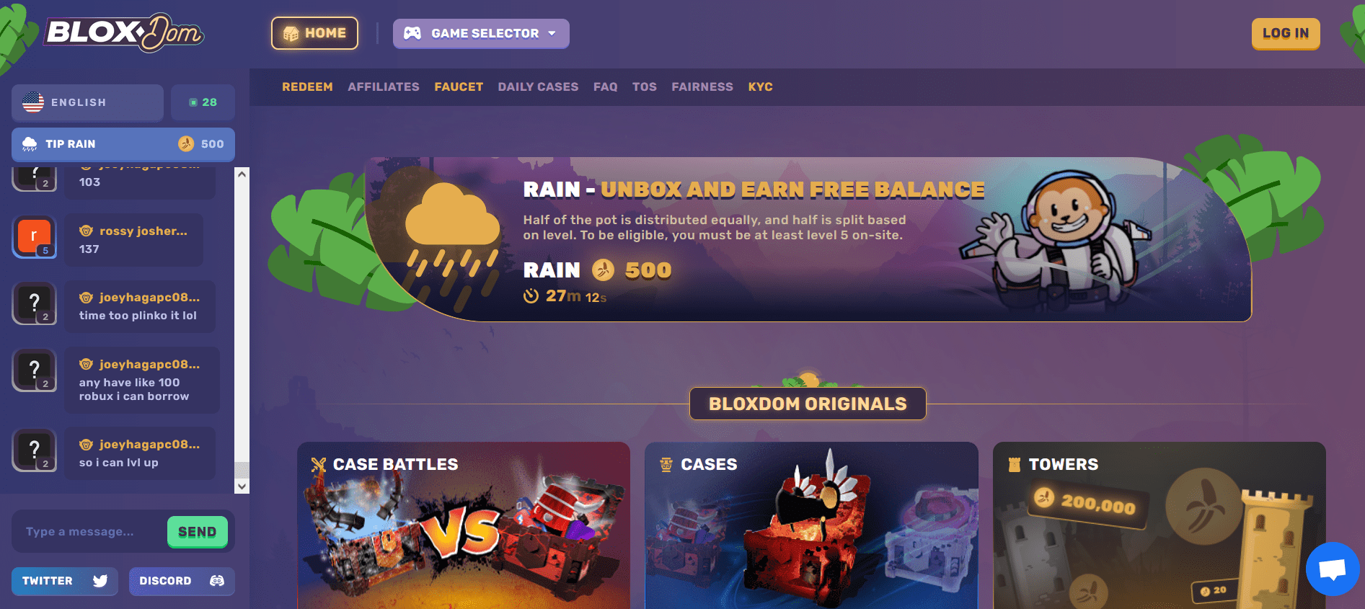This screenshot has width=1365, height=609.
Task: Expand the Game Selector dropdown
Action: [x=481, y=33]
